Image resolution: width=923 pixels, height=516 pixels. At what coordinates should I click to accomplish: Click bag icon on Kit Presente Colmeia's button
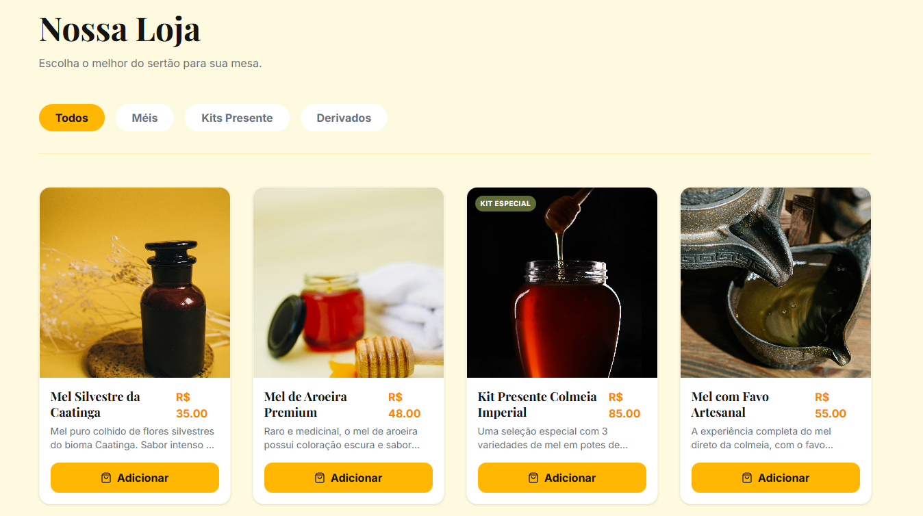(x=533, y=478)
